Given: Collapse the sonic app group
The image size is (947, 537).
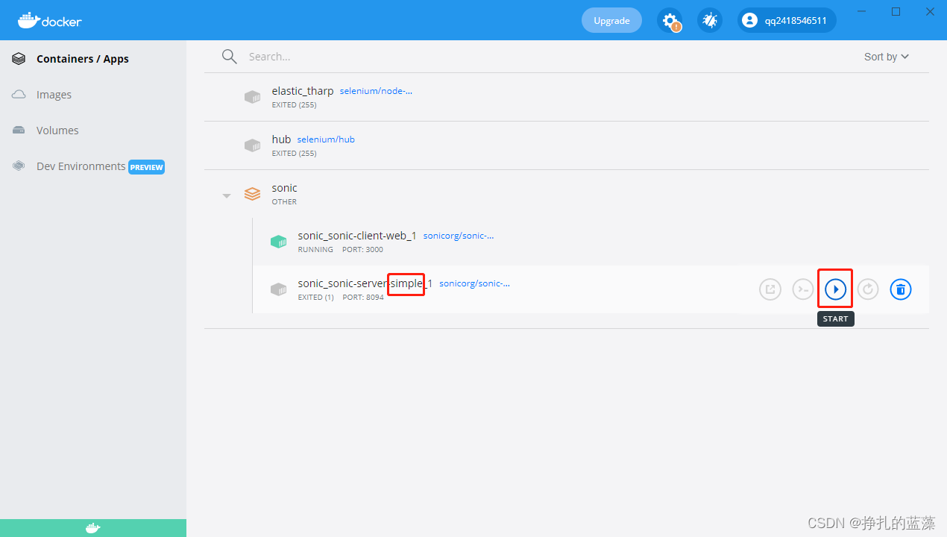Looking at the screenshot, I should point(227,196).
